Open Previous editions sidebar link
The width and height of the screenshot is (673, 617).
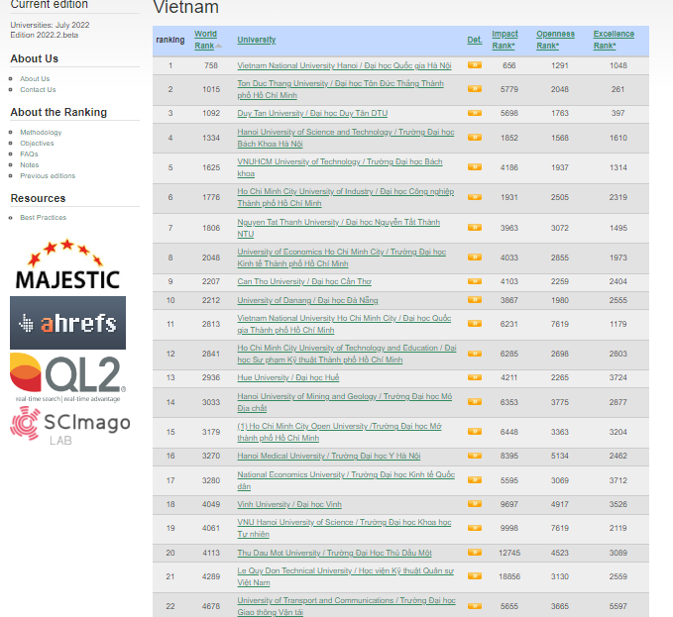point(48,175)
